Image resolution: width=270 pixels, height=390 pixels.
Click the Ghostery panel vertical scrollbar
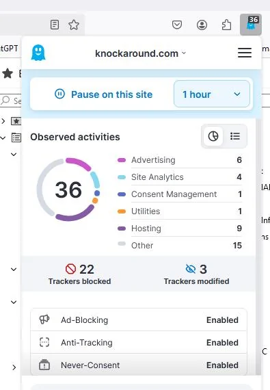(258, 246)
